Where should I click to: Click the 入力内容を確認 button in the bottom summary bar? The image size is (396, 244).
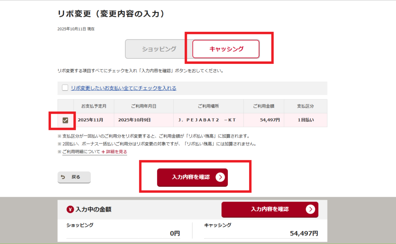pos(270,210)
